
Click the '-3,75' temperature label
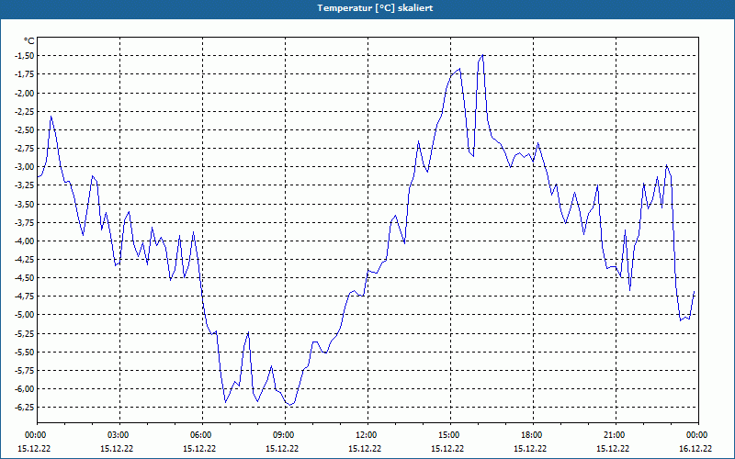tap(26, 222)
